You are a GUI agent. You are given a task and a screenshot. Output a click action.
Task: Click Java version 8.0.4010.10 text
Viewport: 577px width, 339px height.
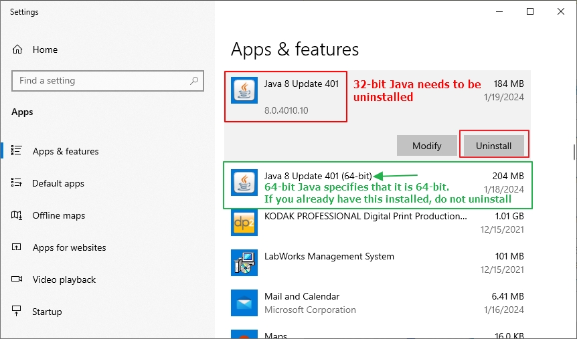click(x=286, y=110)
